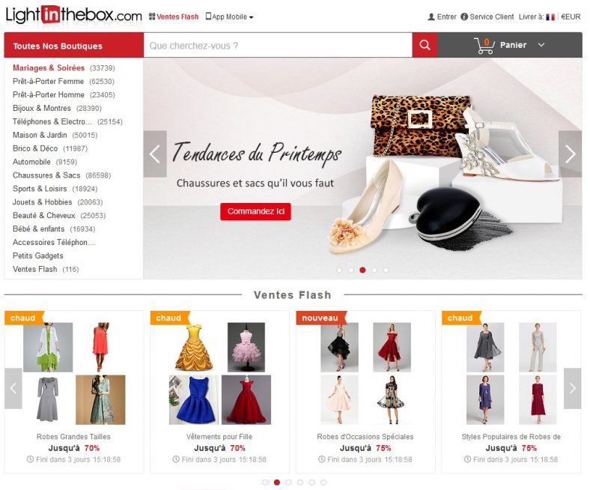Viewport: 590px width, 490px height.
Task: Select the third flash sales pagination dot
Action: tap(288, 483)
